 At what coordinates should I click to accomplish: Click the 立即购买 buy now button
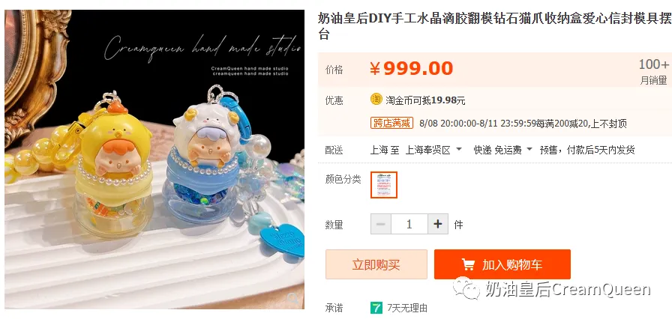(x=376, y=264)
